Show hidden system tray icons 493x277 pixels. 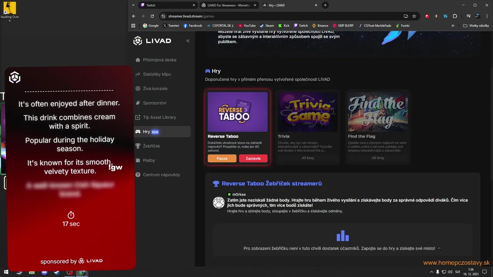click(431, 272)
